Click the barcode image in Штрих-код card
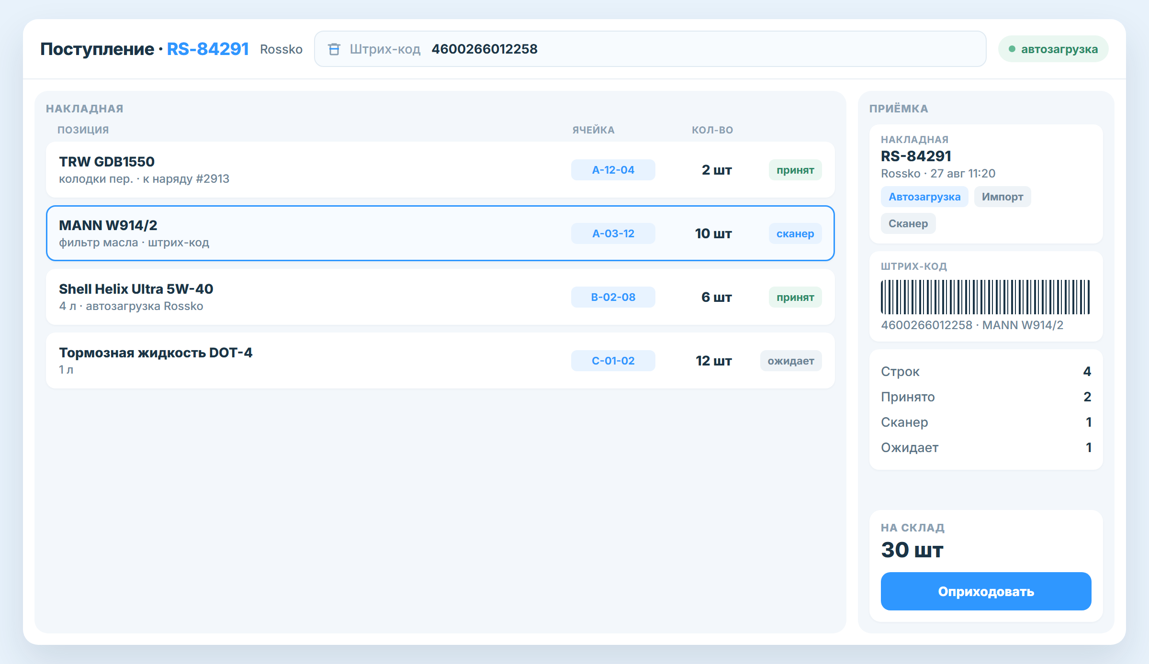Image resolution: width=1149 pixels, height=664 pixels. pos(985,297)
